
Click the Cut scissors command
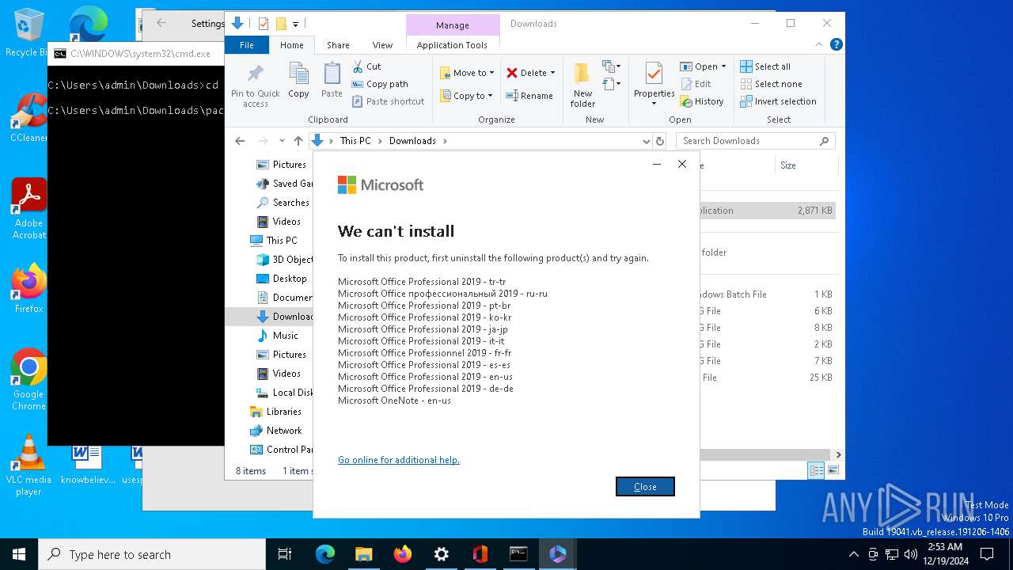point(367,66)
